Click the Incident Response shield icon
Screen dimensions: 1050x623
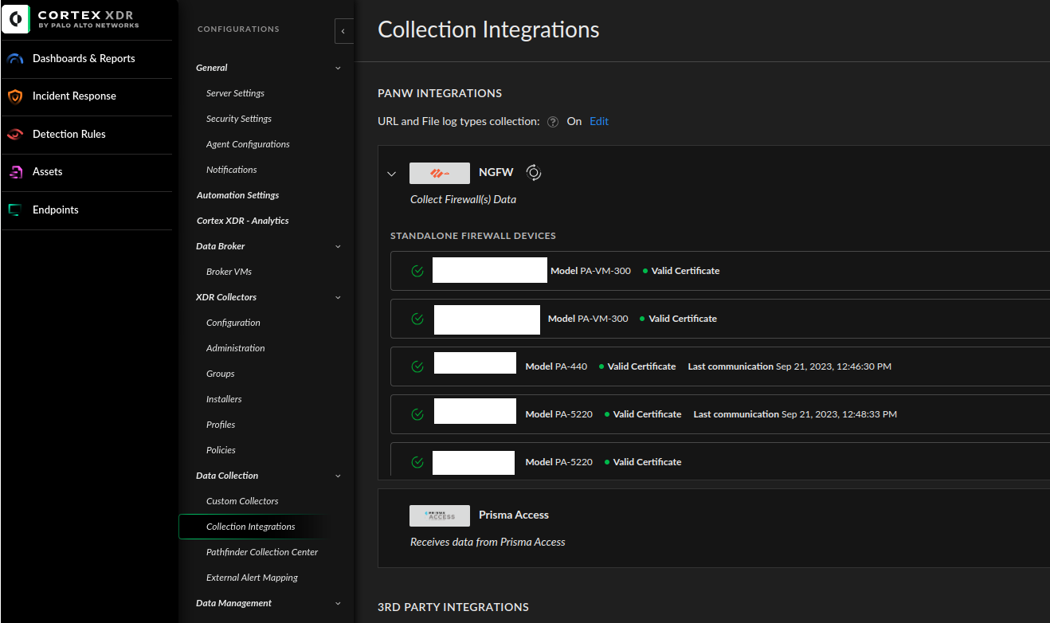click(x=15, y=96)
